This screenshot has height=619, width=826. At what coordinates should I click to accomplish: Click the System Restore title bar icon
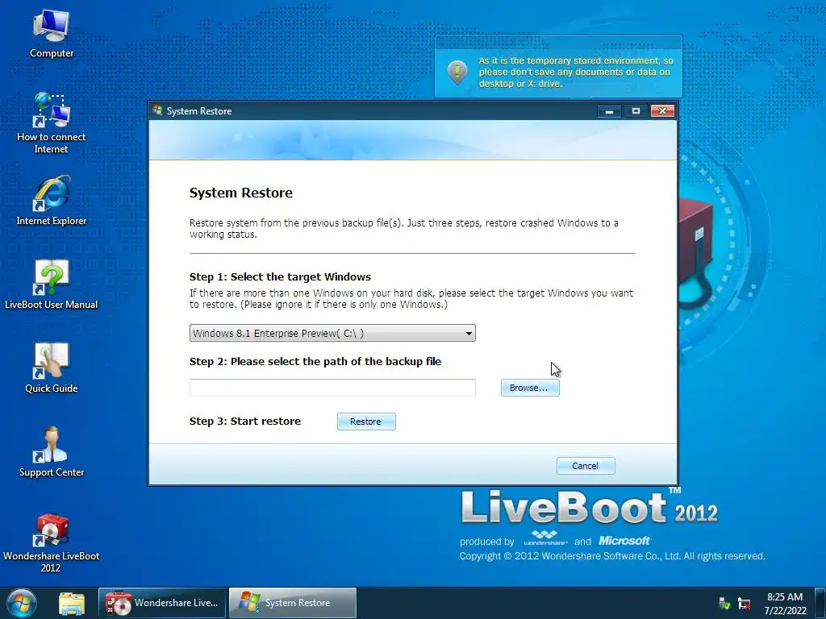157,110
